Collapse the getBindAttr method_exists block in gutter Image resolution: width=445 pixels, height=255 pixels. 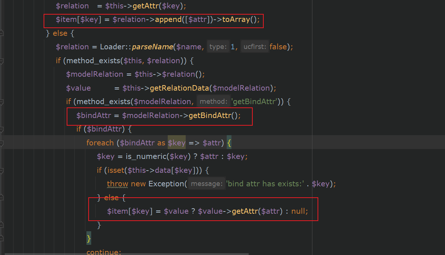[x=1, y=102]
